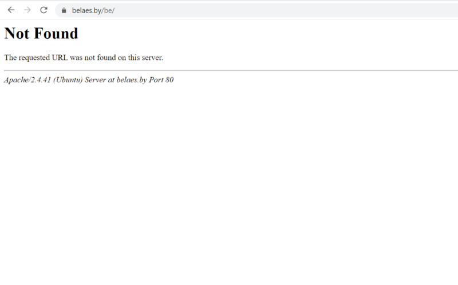458x285 pixels.
Task: Click "Apache/2.4.41" in the server signature
Action: coord(26,80)
